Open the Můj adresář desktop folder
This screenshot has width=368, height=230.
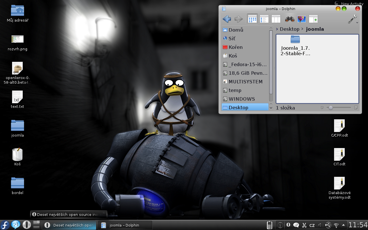(18, 14)
